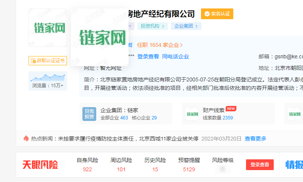Click the enlarged 链家网 logo popup

[x=99, y=37]
